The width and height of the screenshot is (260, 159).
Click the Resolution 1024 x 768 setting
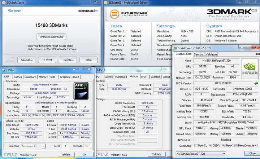pos(187,31)
